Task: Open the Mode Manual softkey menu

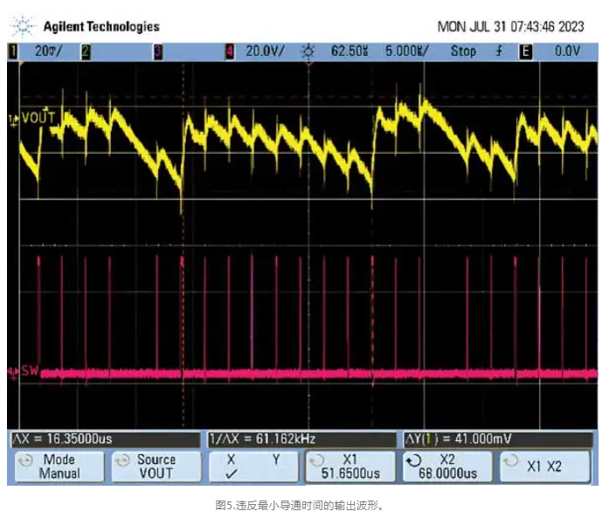Action: pyautogui.click(x=54, y=466)
